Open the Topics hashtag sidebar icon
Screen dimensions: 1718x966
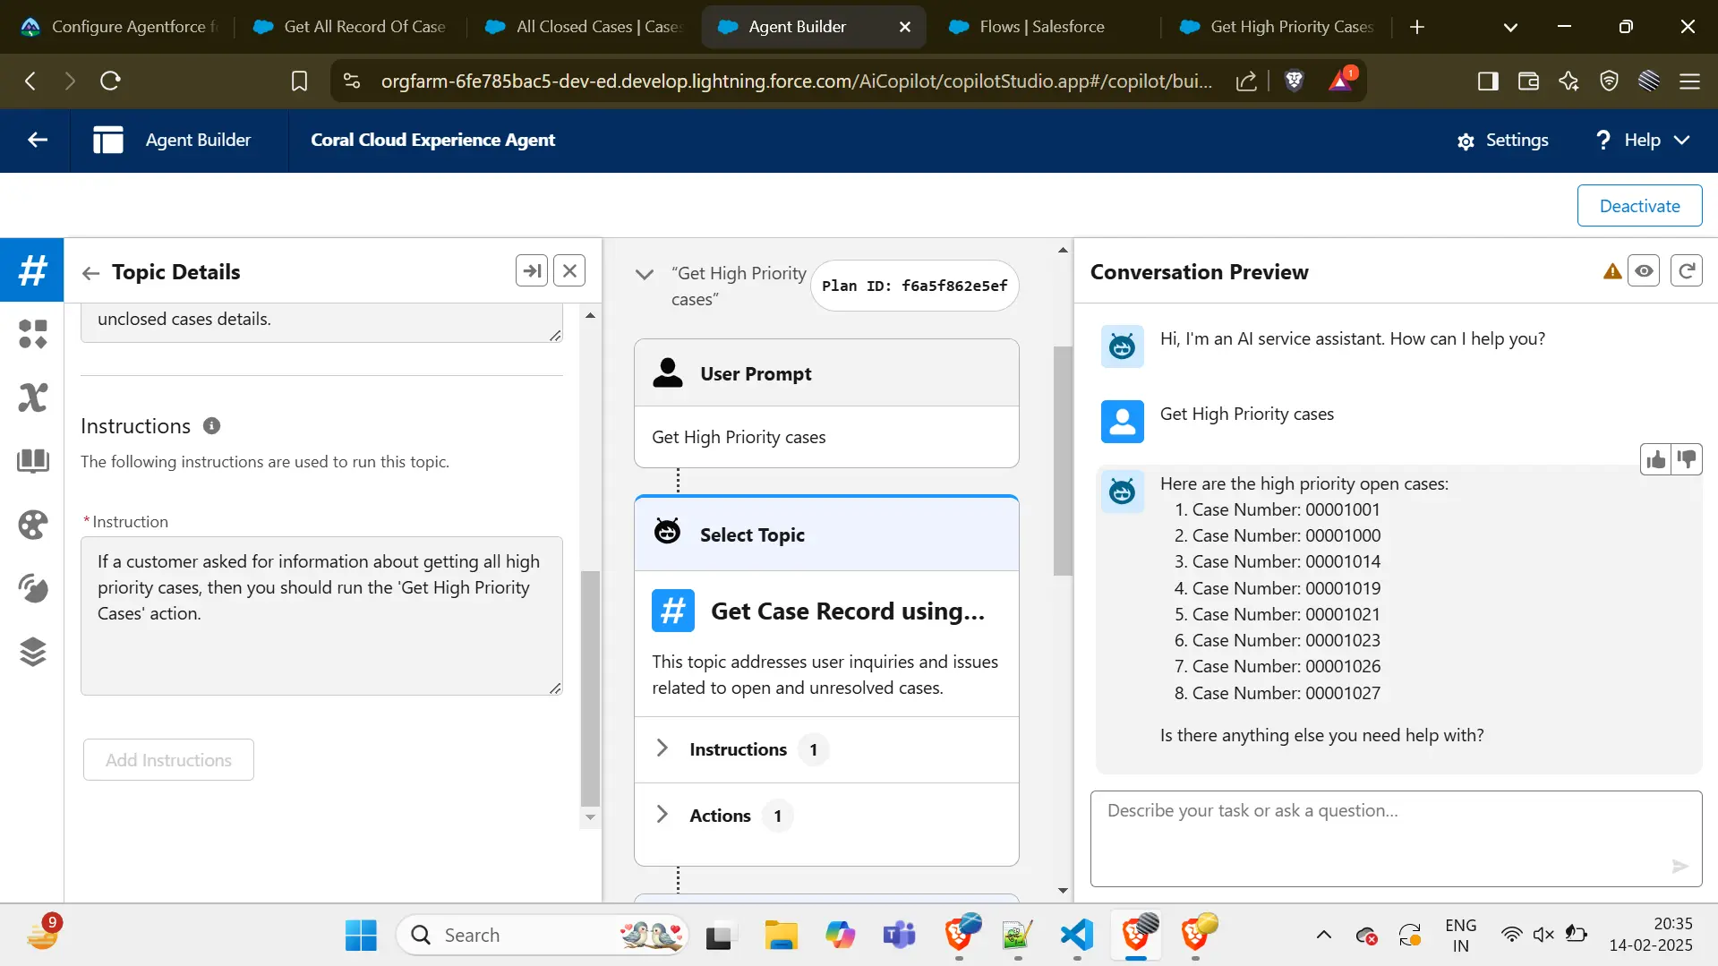coord(32,269)
